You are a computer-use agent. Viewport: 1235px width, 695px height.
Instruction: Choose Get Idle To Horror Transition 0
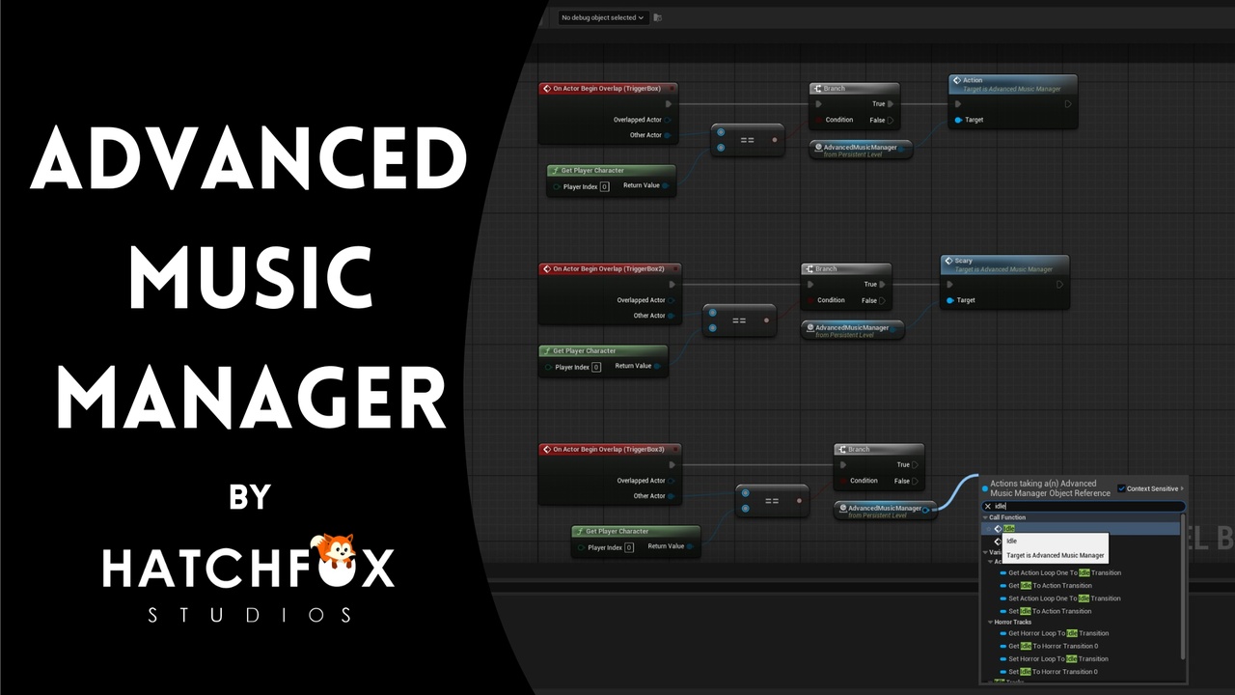1053,646
